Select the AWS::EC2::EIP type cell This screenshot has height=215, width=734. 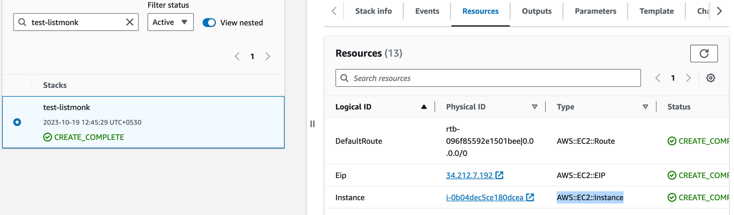[x=581, y=175]
